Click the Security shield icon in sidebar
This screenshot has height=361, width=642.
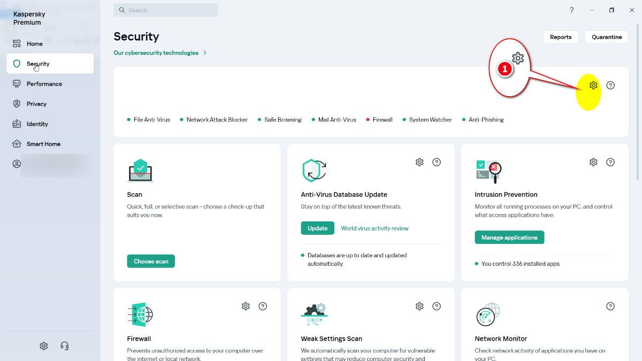pos(17,64)
